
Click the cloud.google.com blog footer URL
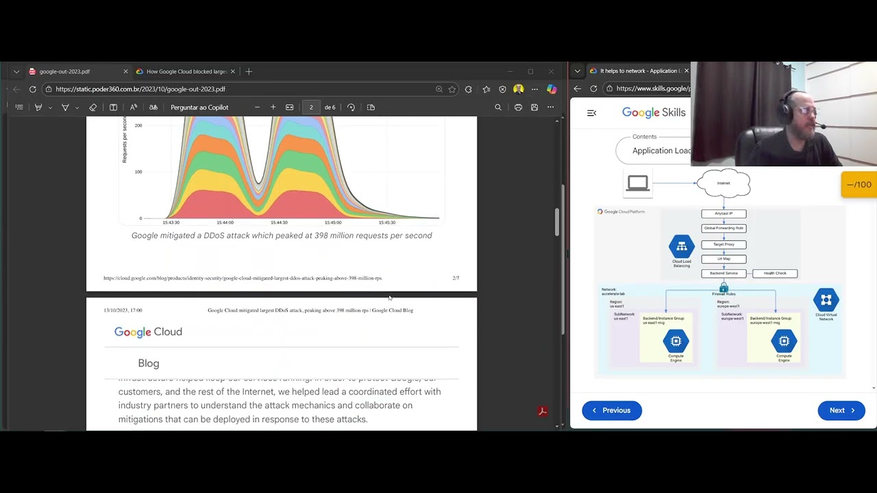pyautogui.click(x=243, y=278)
